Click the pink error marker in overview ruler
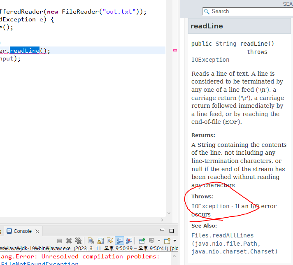Screen dimensions: 293x265 pos(175,50)
